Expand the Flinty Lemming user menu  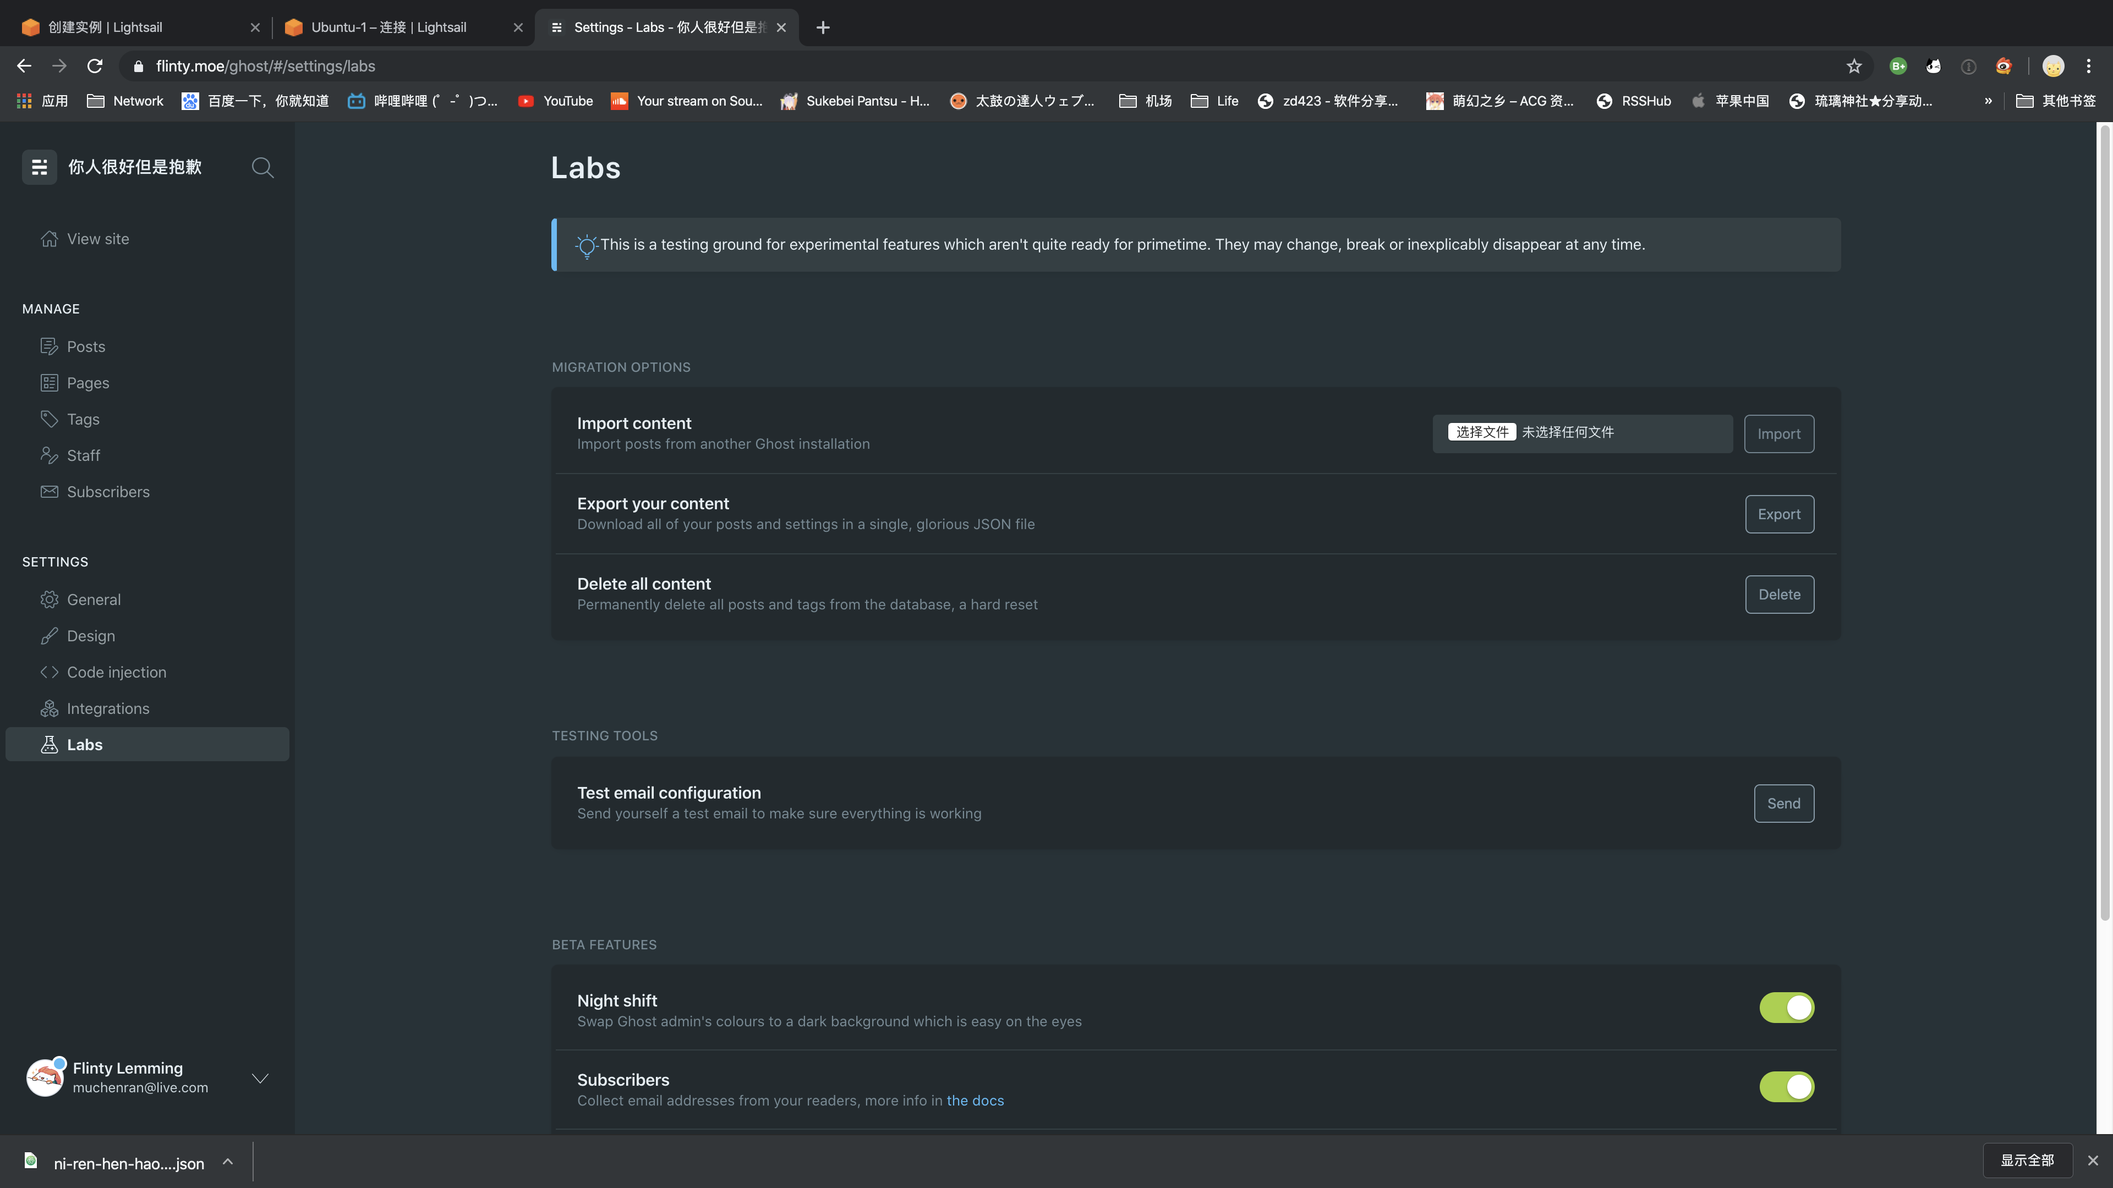[260, 1078]
